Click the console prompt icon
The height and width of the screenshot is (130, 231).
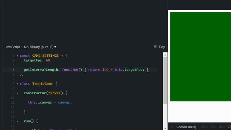(x=173, y=127)
